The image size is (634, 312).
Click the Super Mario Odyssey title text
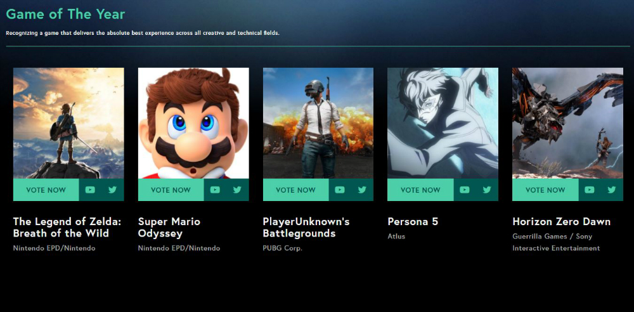point(169,228)
